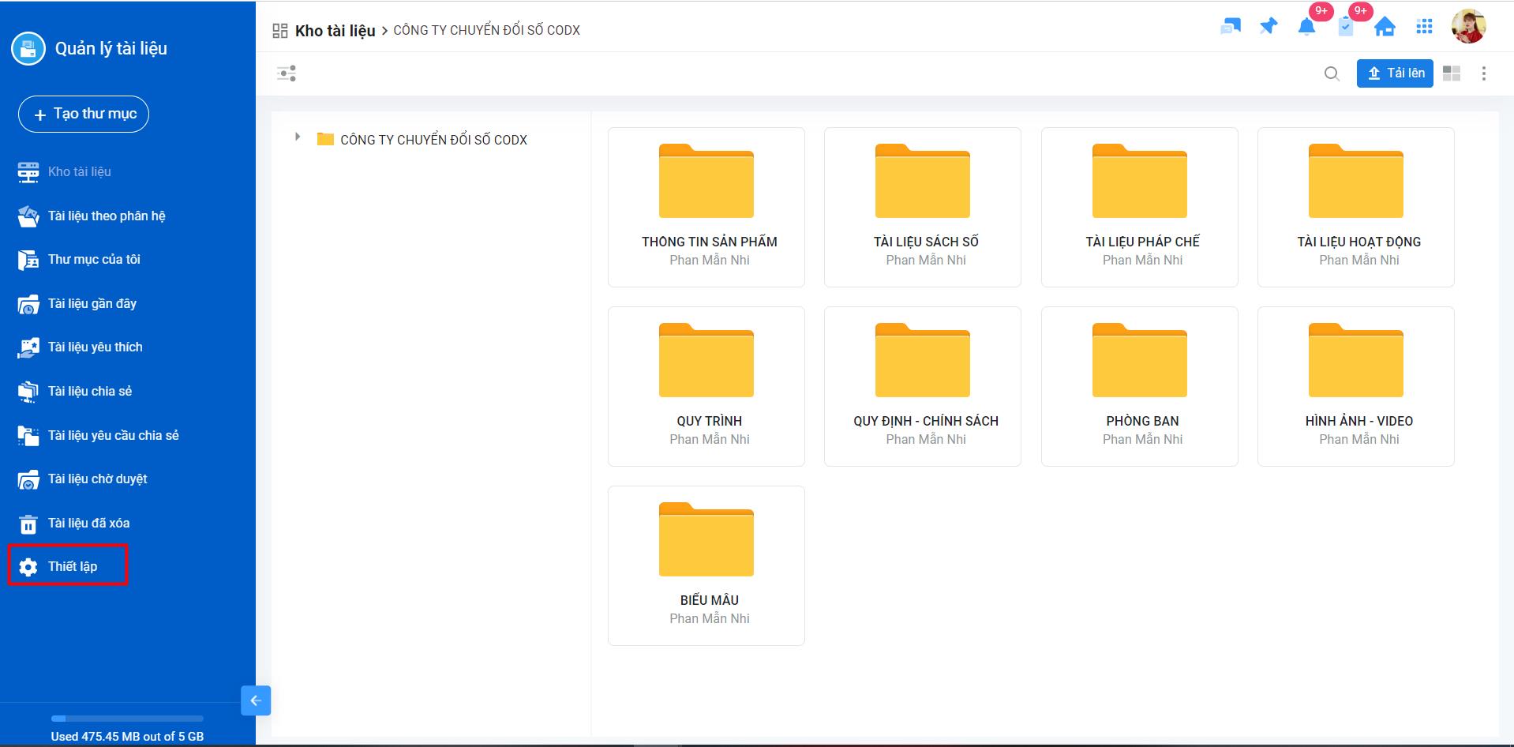
Task: Open Tài liệu chia sẻ
Action: click(x=75, y=392)
